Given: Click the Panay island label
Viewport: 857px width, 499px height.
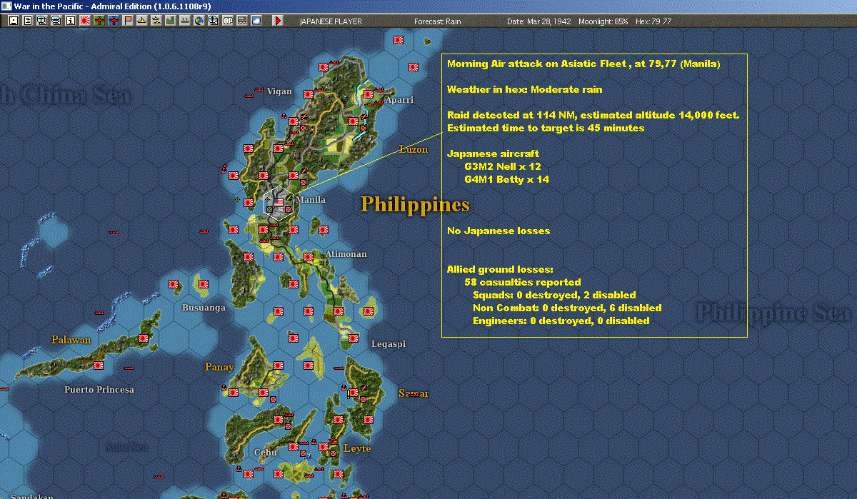Looking at the screenshot, I should tap(219, 367).
